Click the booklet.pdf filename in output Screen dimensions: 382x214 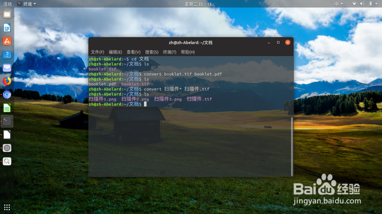coord(102,84)
